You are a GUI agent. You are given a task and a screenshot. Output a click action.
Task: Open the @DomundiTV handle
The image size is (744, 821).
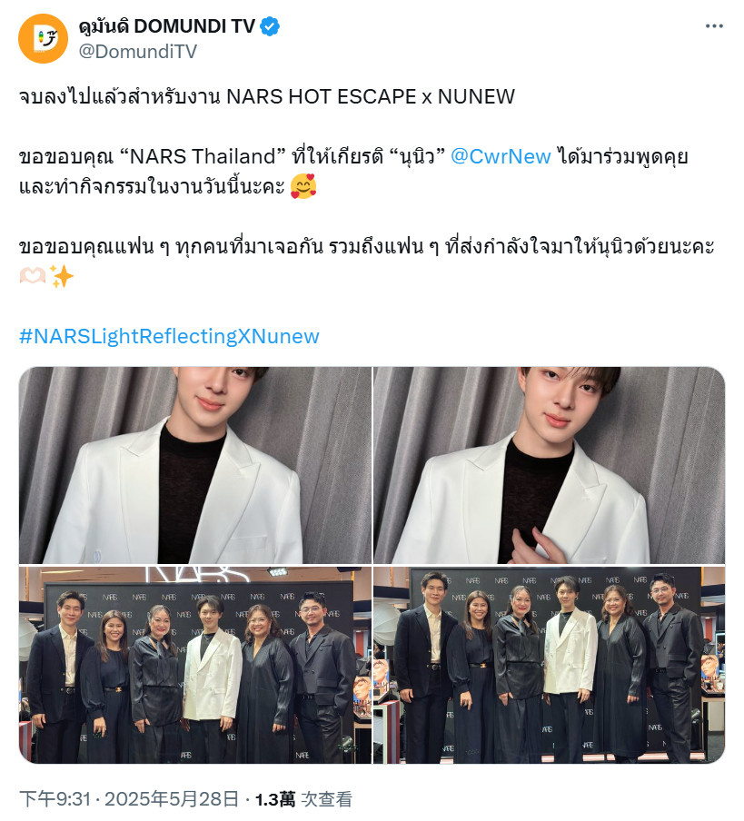pyautogui.click(x=138, y=51)
